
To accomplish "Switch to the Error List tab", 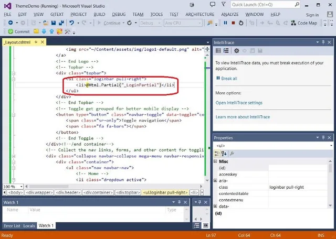I will coord(12,226).
